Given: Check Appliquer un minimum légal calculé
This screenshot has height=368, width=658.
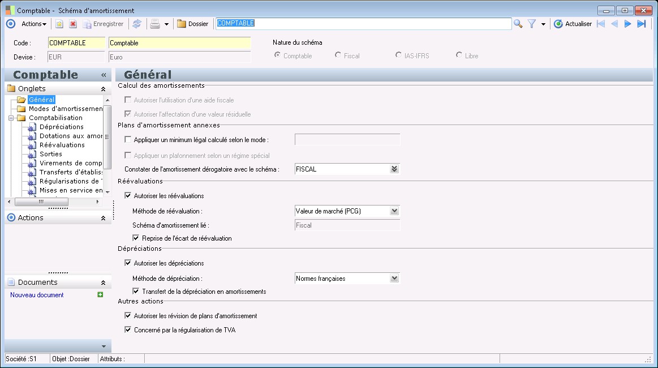Looking at the screenshot, I should point(128,139).
